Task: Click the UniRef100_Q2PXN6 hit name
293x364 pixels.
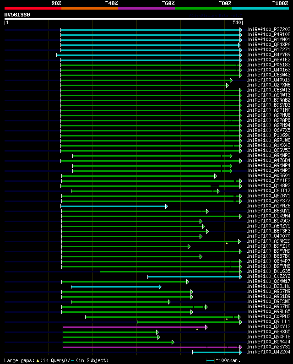Action: pos(268,85)
